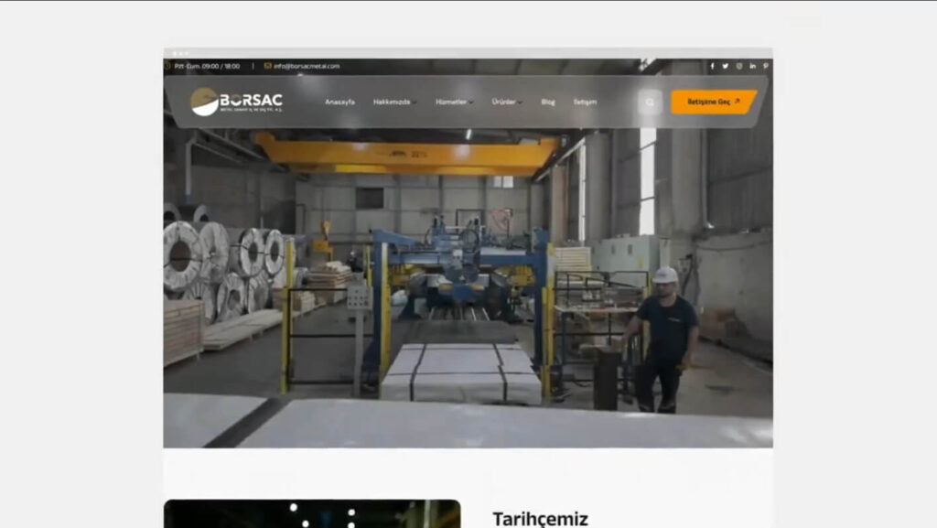Expand the Hakkımızda dropdown menu
Image resolution: width=937 pixels, height=528 pixels.
pyautogui.click(x=395, y=102)
